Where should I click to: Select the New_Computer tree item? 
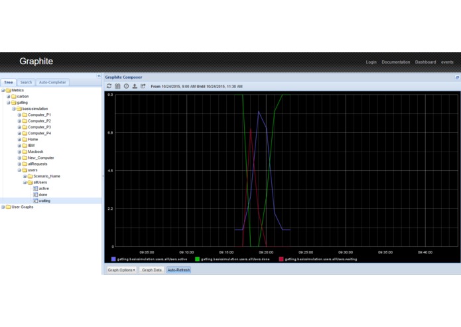coord(41,158)
